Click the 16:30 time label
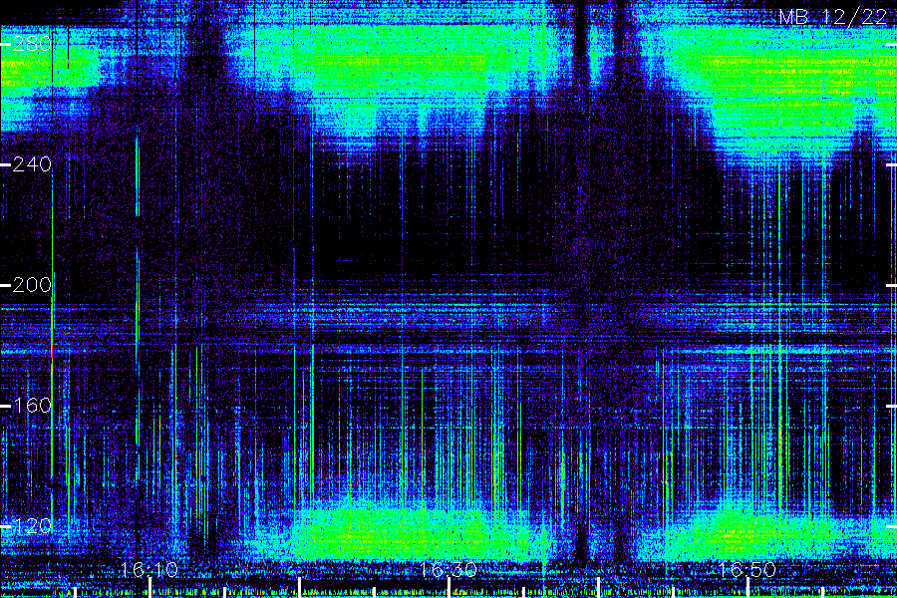Image resolution: width=897 pixels, height=598 pixels. click(x=448, y=569)
